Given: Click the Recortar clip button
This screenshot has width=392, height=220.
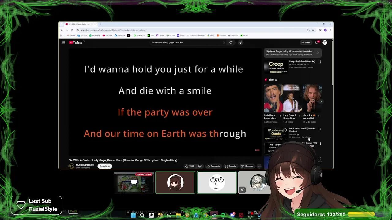Looking at the screenshot, I should click(x=247, y=166).
